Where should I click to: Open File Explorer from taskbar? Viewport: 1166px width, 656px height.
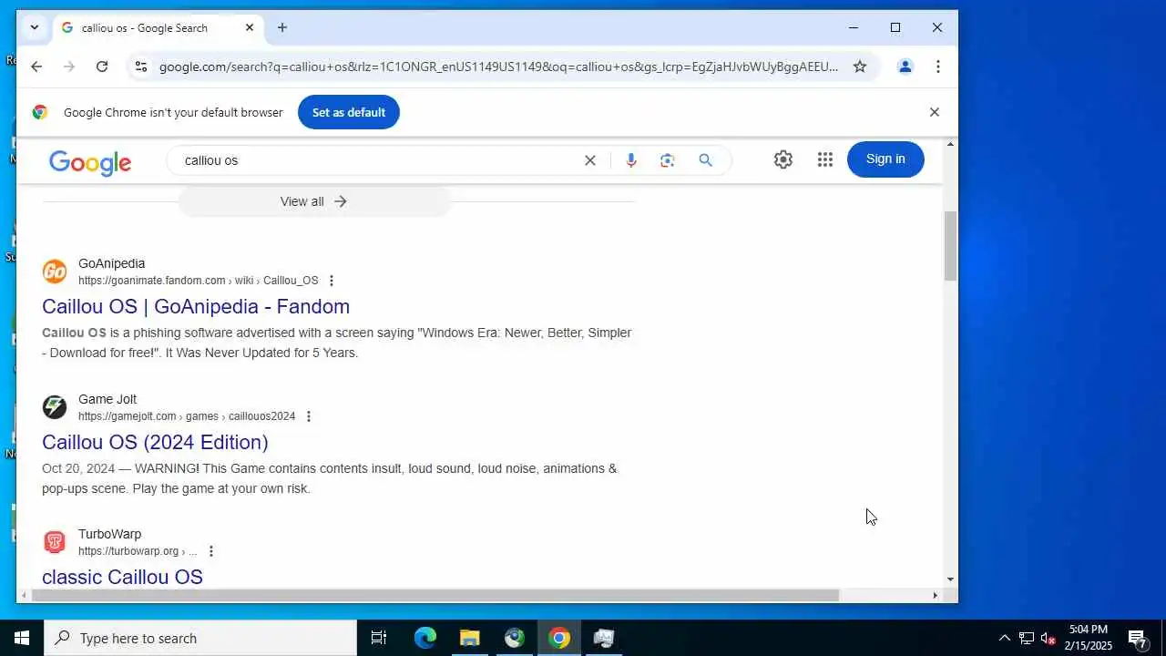pos(470,638)
